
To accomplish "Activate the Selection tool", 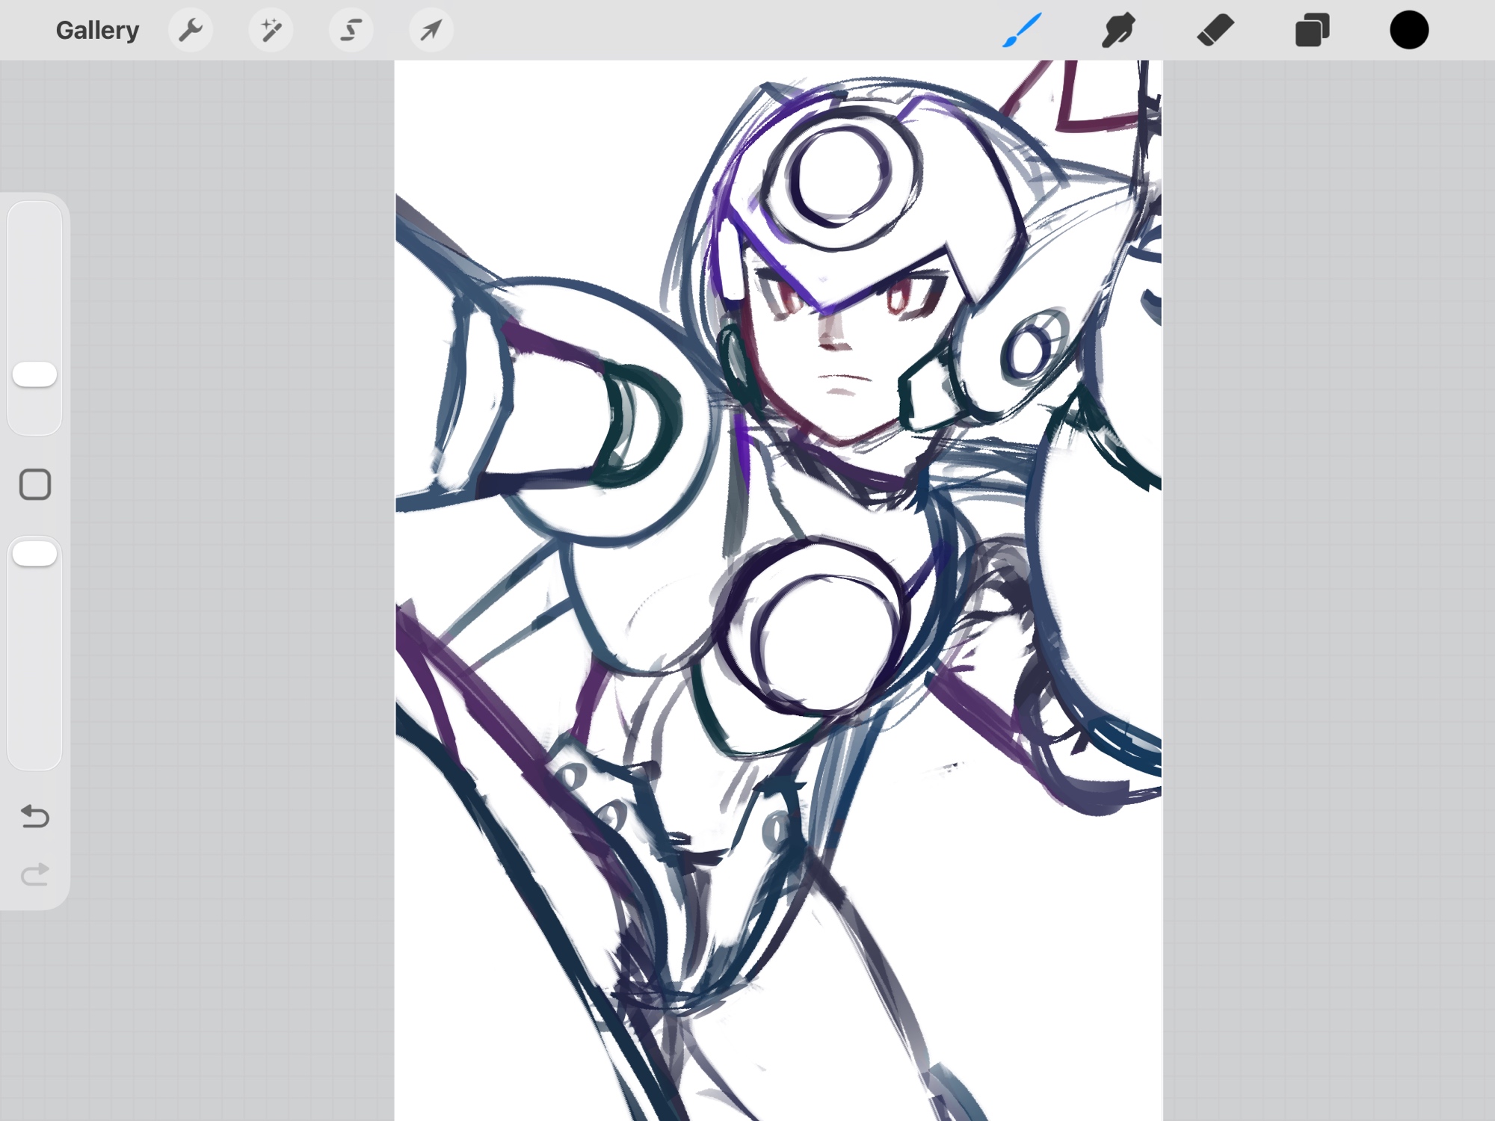I will (x=351, y=31).
